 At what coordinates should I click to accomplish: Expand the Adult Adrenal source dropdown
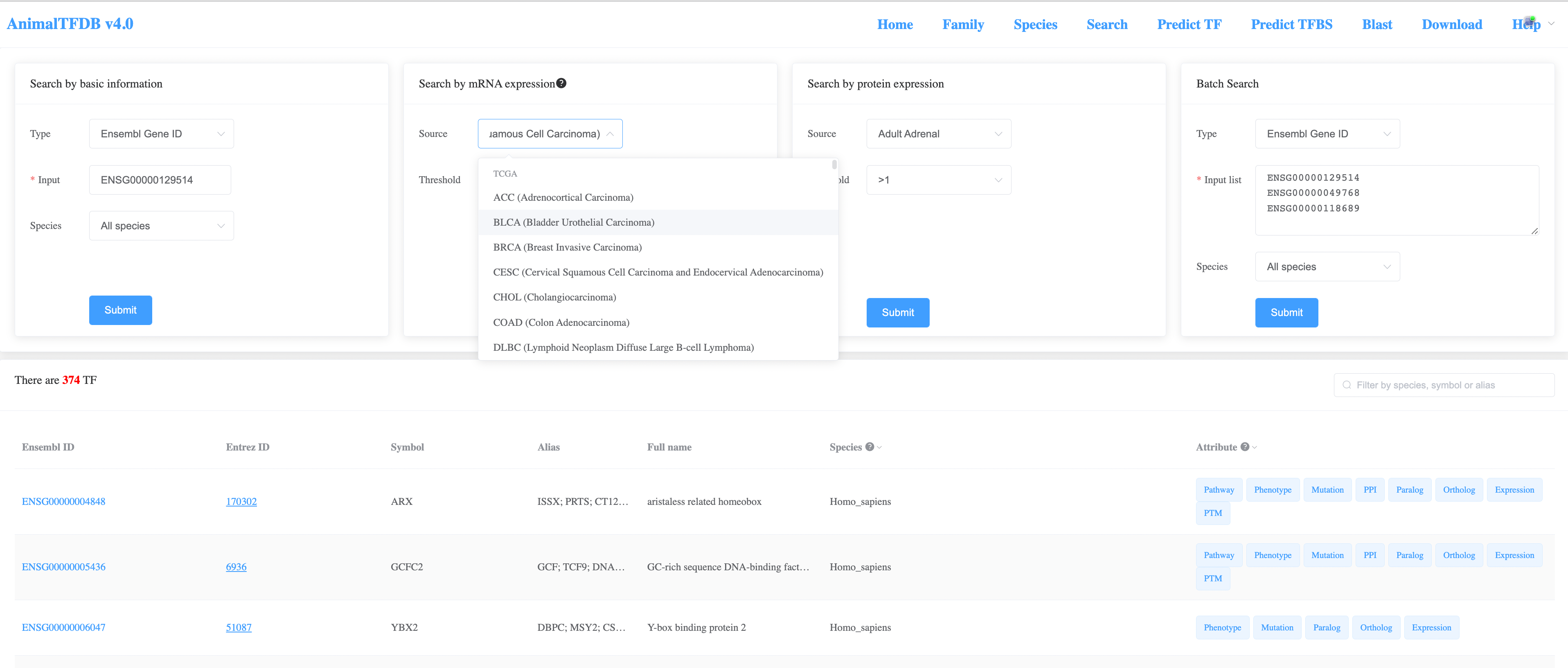(x=938, y=134)
